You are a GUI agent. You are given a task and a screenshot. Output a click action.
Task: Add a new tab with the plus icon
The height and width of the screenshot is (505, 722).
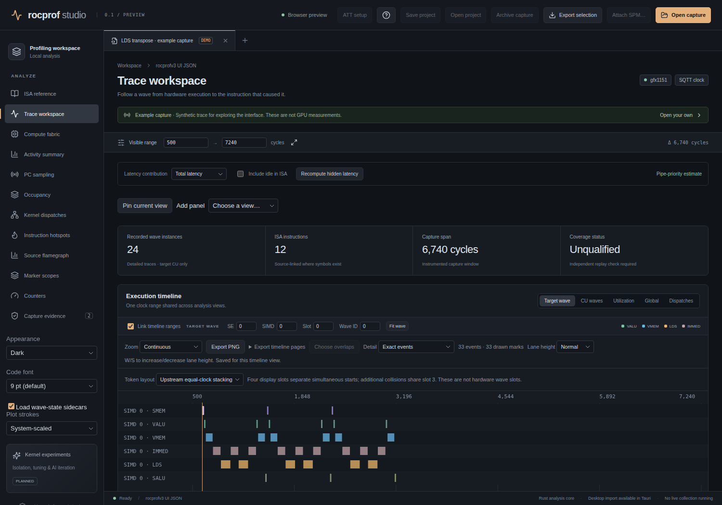tap(245, 40)
